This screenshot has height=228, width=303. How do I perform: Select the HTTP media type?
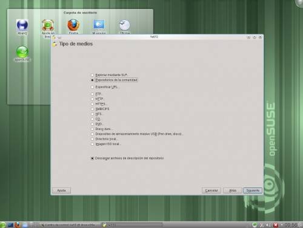coord(92,99)
